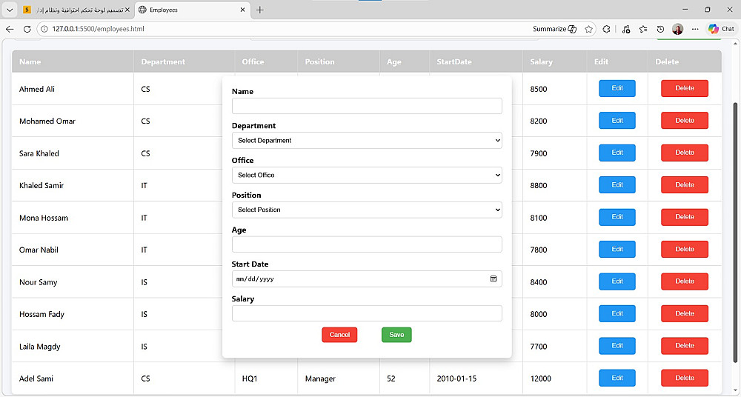Open the browser extensions icon

[606, 29]
